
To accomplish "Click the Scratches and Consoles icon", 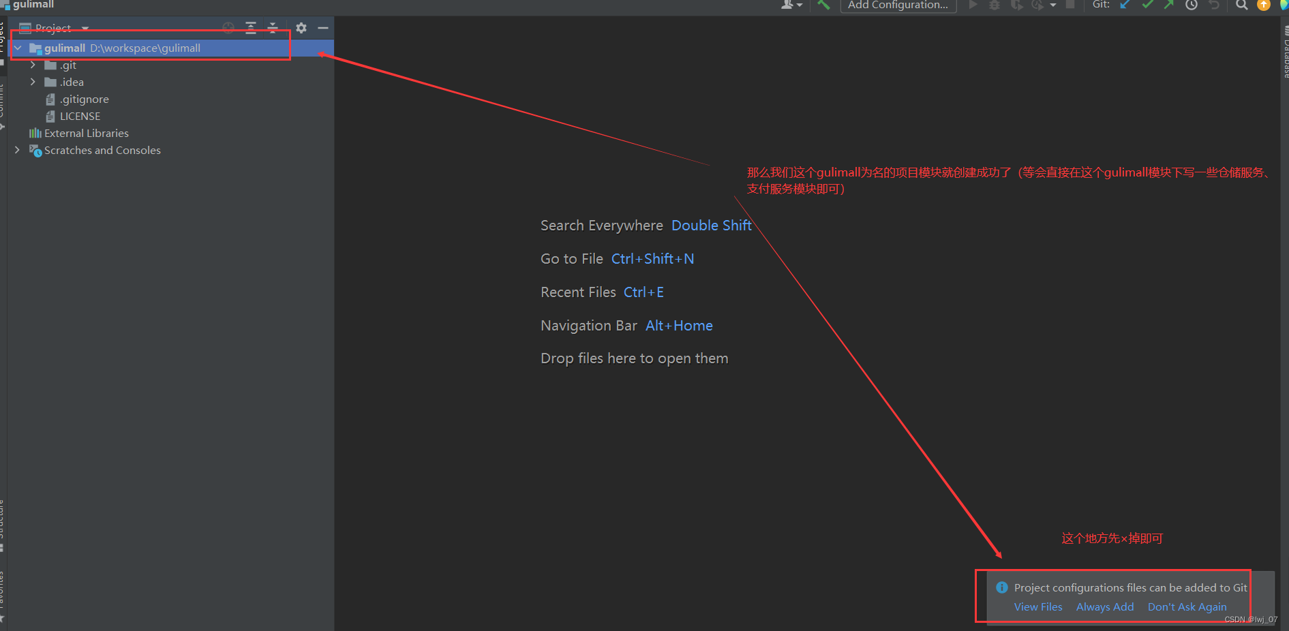I will (35, 151).
